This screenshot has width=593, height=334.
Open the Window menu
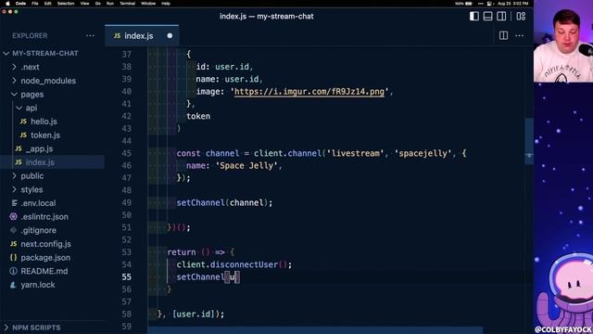(x=148, y=4)
